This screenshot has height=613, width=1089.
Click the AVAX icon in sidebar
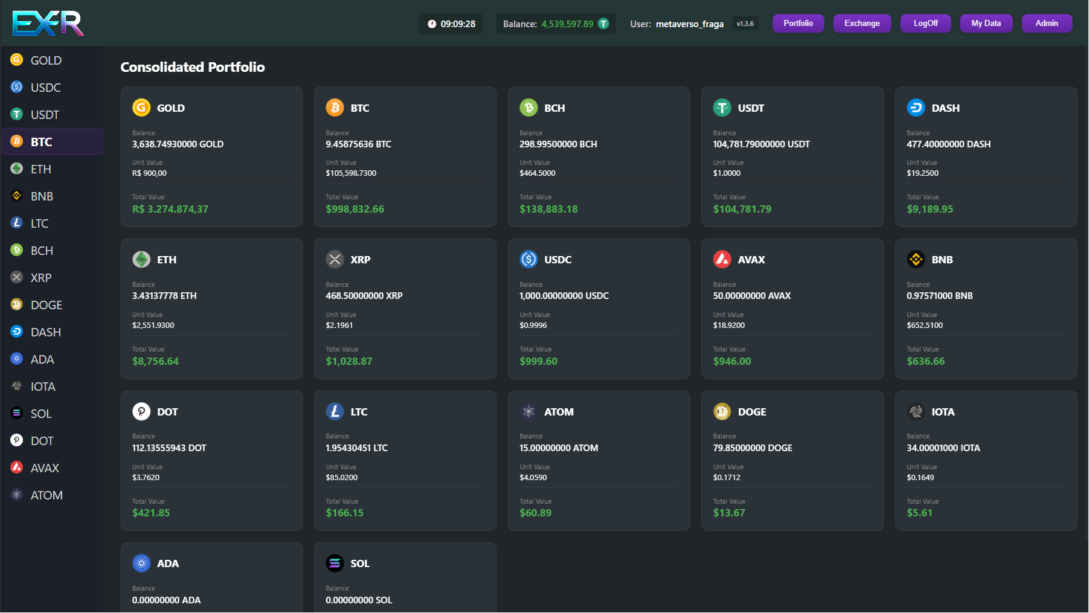pyautogui.click(x=17, y=467)
